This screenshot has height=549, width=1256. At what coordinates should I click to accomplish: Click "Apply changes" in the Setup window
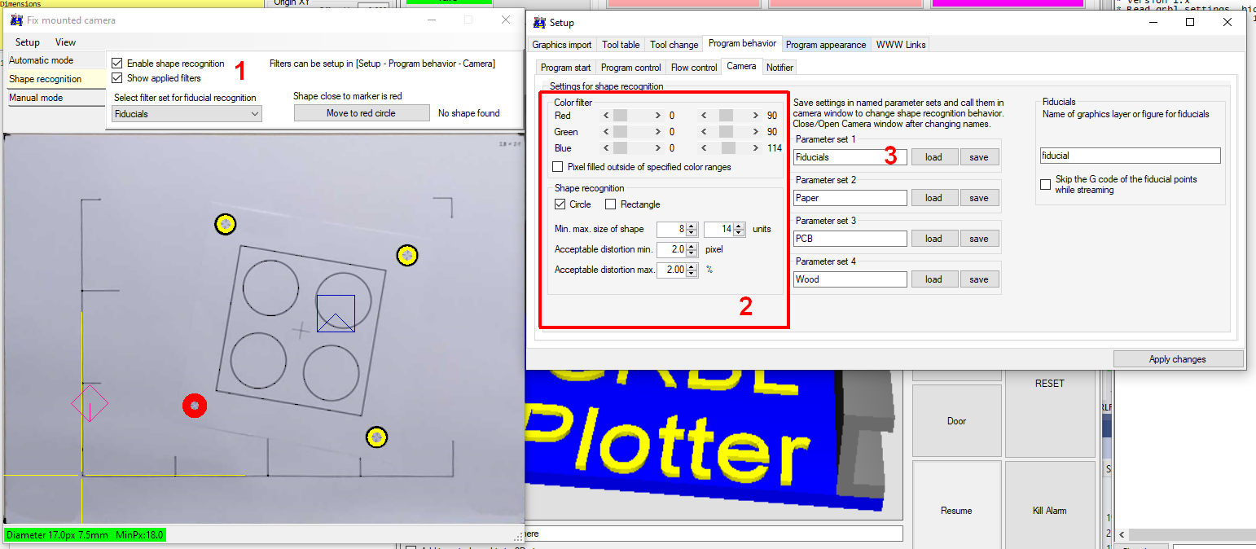(1178, 358)
